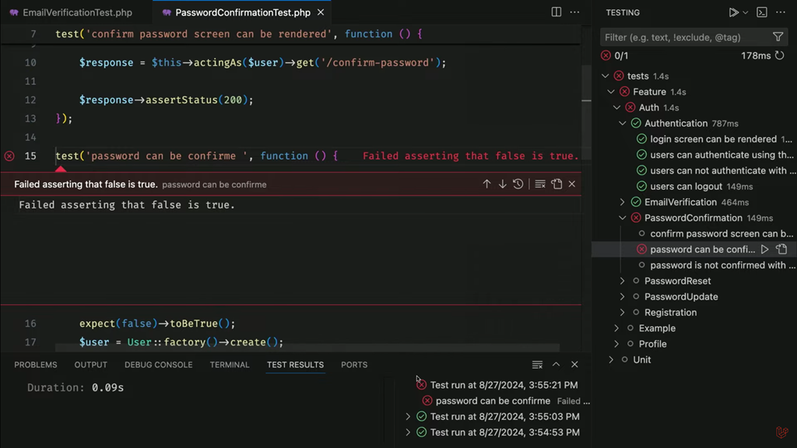Click line 12 assertStatus(200) code
Screen dimensions: 797x448
167,100
